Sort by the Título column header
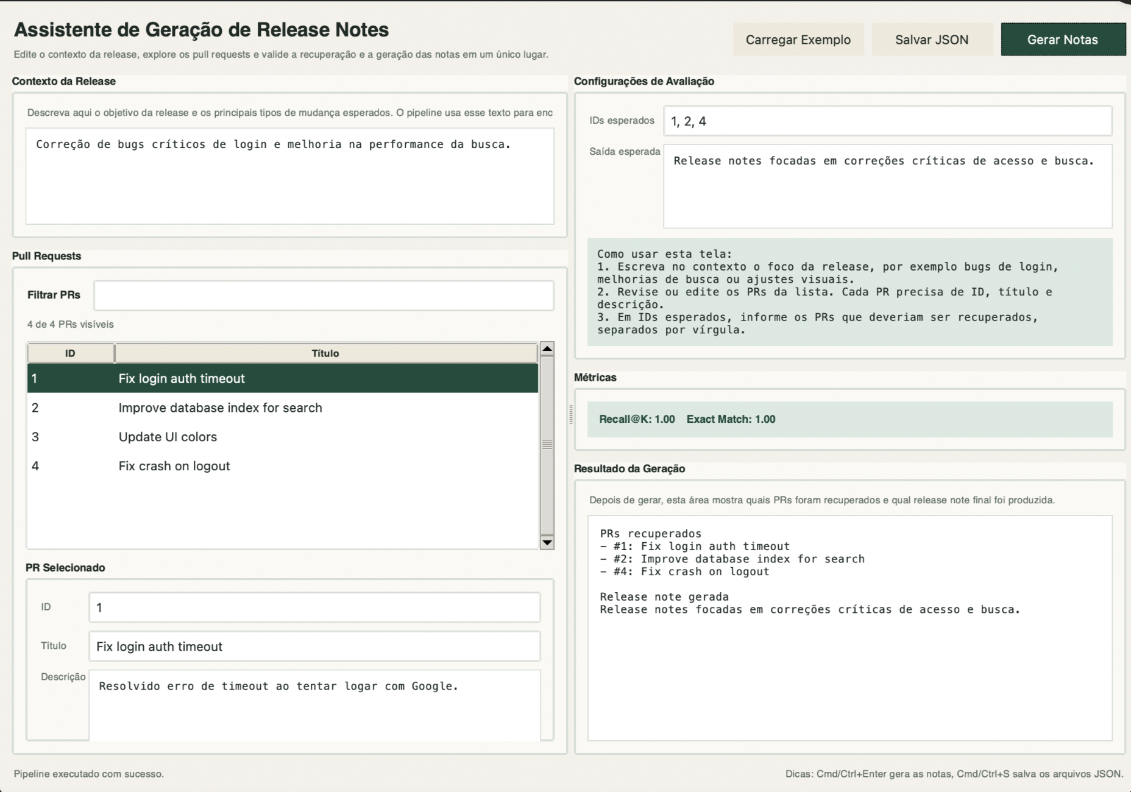The width and height of the screenshot is (1131, 792). [x=325, y=353]
